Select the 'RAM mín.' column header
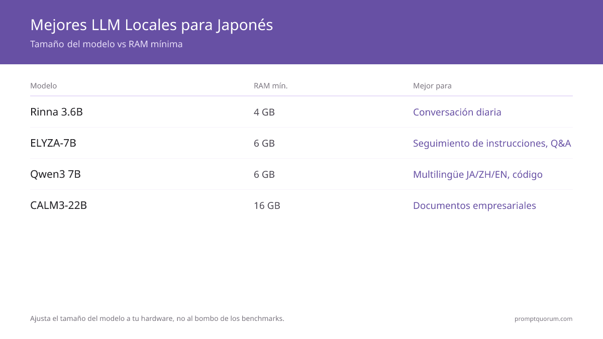 271,86
